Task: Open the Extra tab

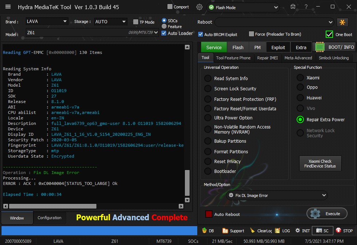Action: tap(301, 47)
